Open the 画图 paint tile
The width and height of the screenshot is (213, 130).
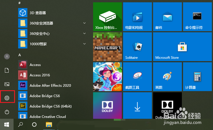pos(167,77)
